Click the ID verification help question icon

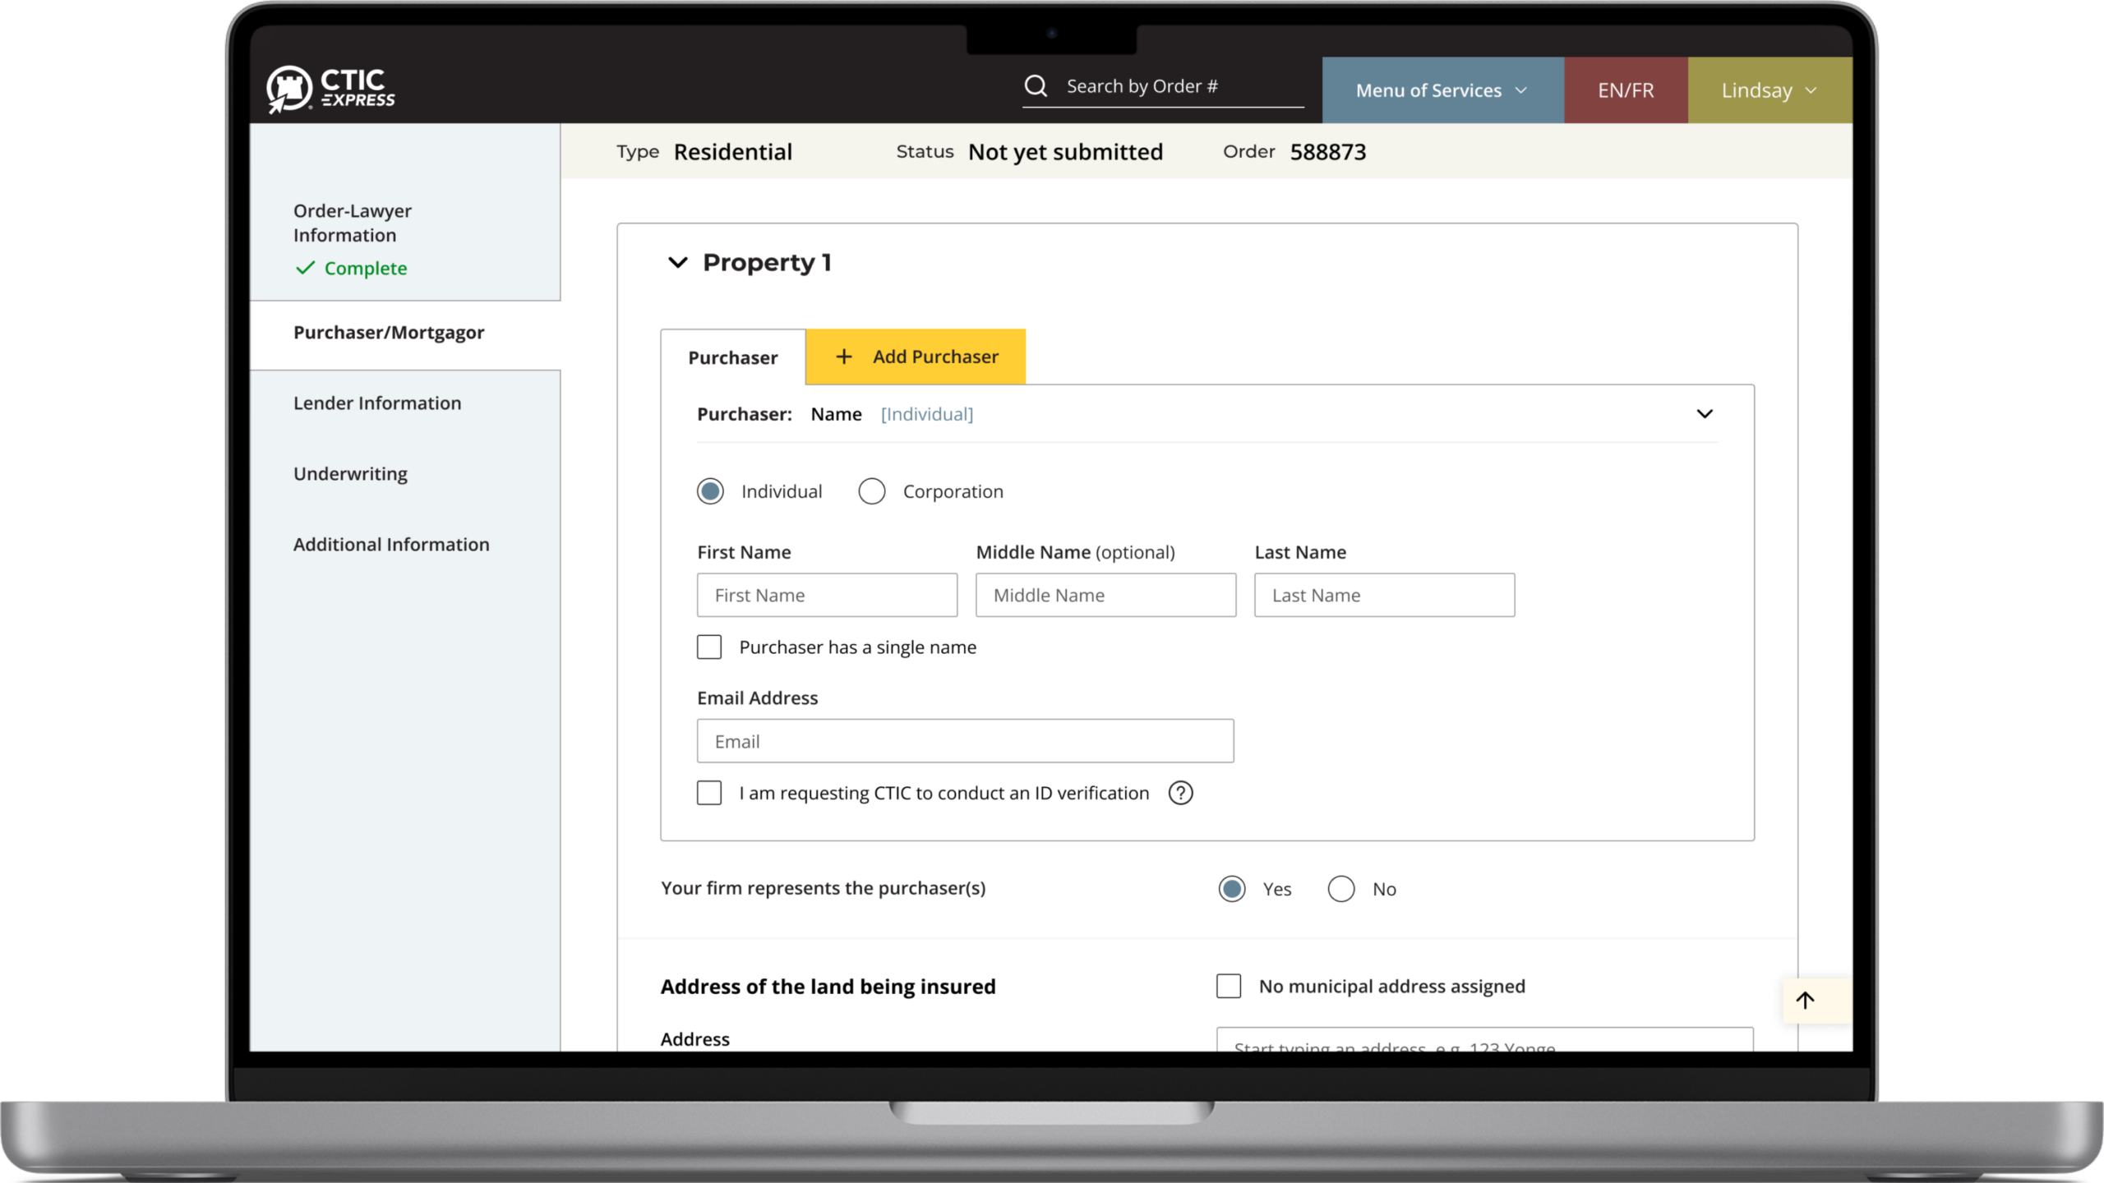click(1180, 793)
